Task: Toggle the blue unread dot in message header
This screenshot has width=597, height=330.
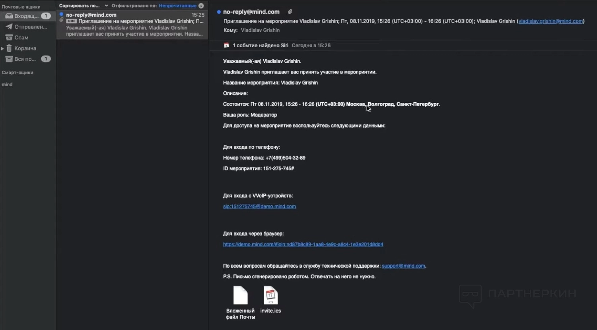Action: tap(219, 12)
